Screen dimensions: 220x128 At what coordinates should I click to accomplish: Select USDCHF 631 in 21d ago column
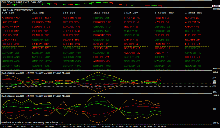point(41,40)
